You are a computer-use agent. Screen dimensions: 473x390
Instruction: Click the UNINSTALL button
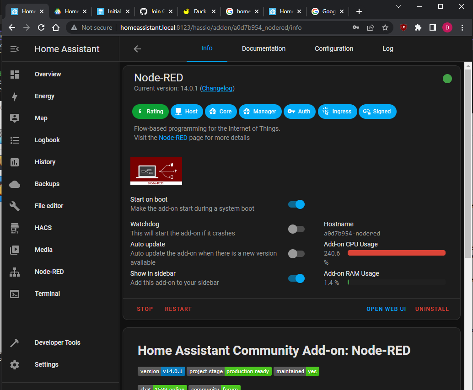click(x=432, y=309)
